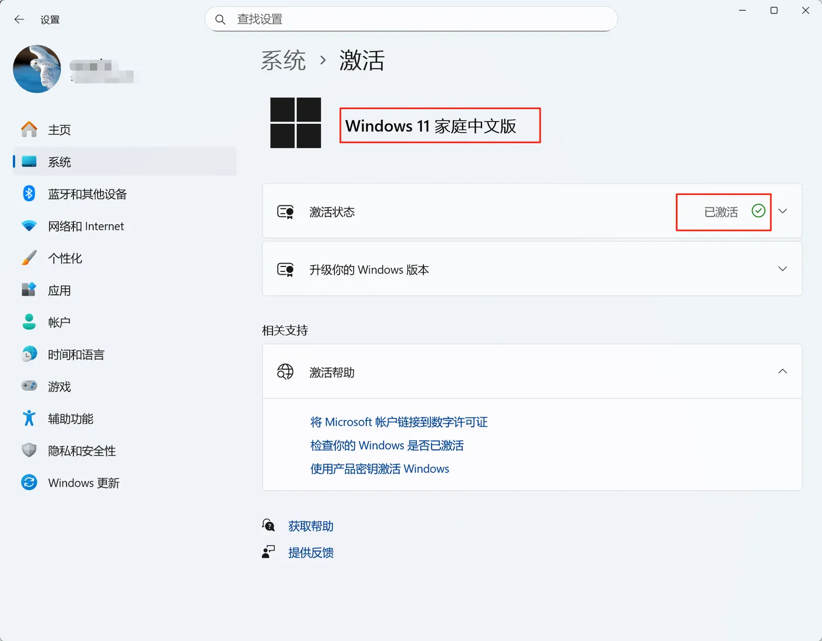Click the Windows 11 家庭中文版 edition text
This screenshot has width=822, height=641.
[430, 126]
